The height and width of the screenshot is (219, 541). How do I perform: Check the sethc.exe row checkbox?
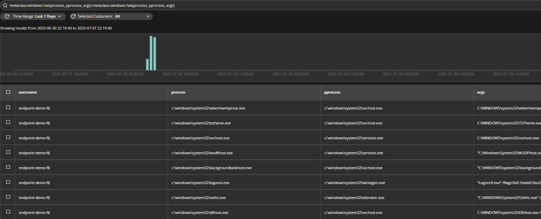point(8,197)
